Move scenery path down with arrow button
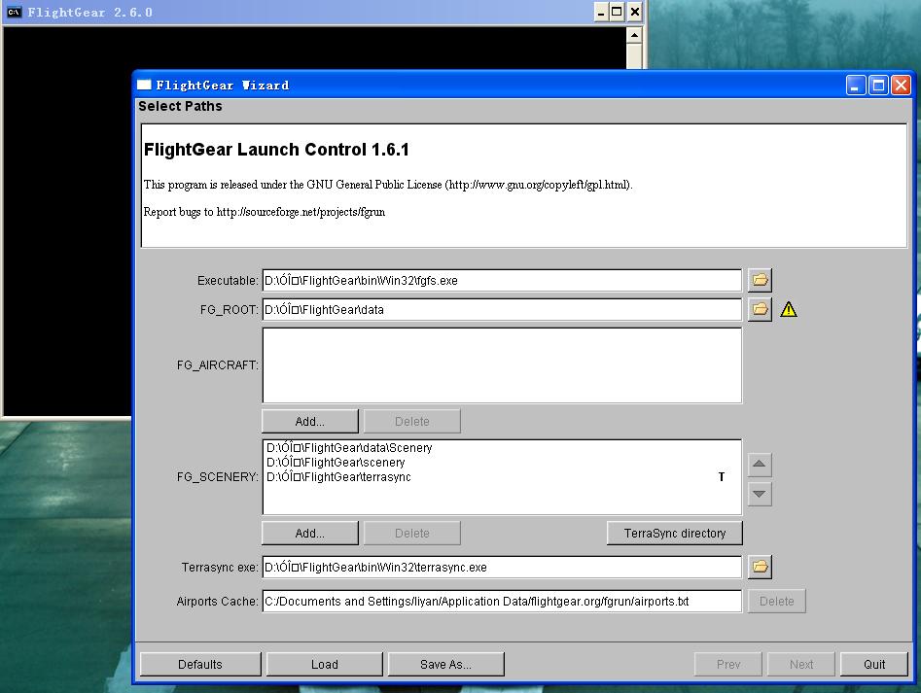Image resolution: width=921 pixels, height=693 pixels. pos(760,494)
